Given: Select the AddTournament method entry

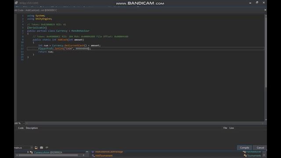Looking at the screenshot, I should tap(104, 156).
